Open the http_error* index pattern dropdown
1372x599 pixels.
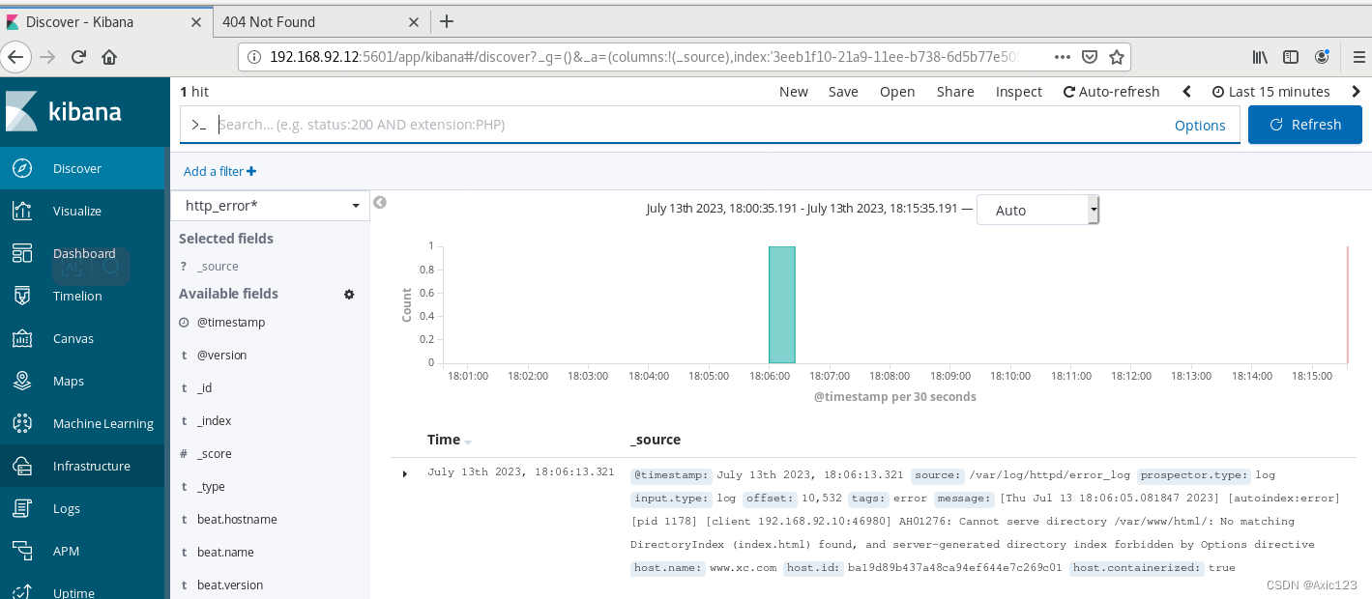click(x=271, y=205)
